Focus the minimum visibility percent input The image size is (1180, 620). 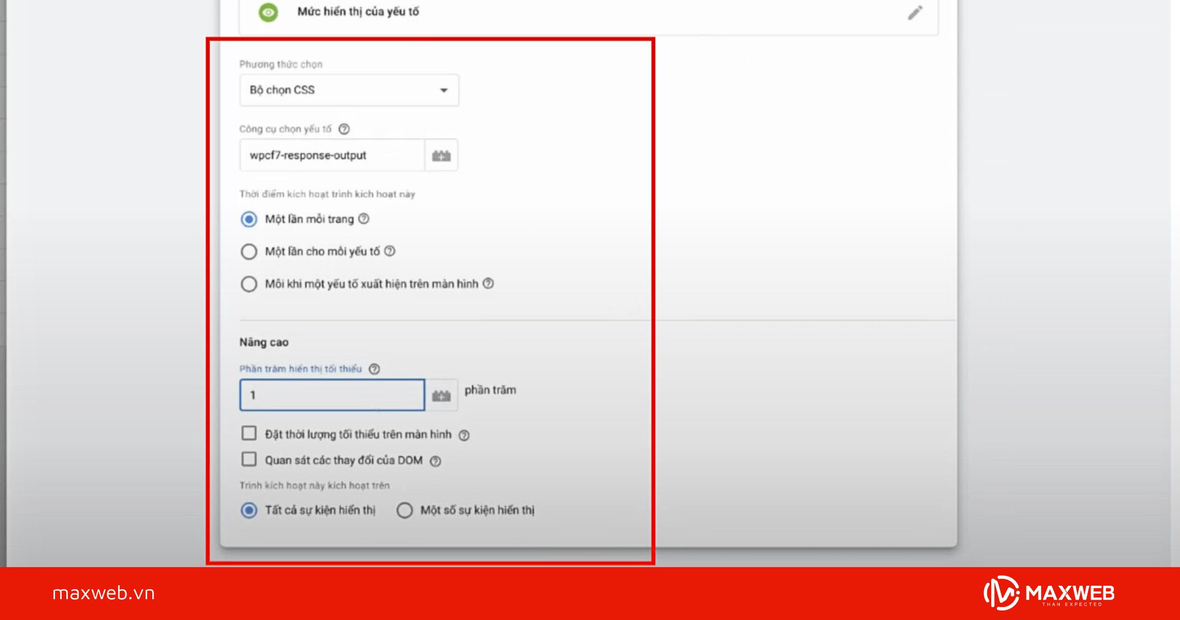332,395
